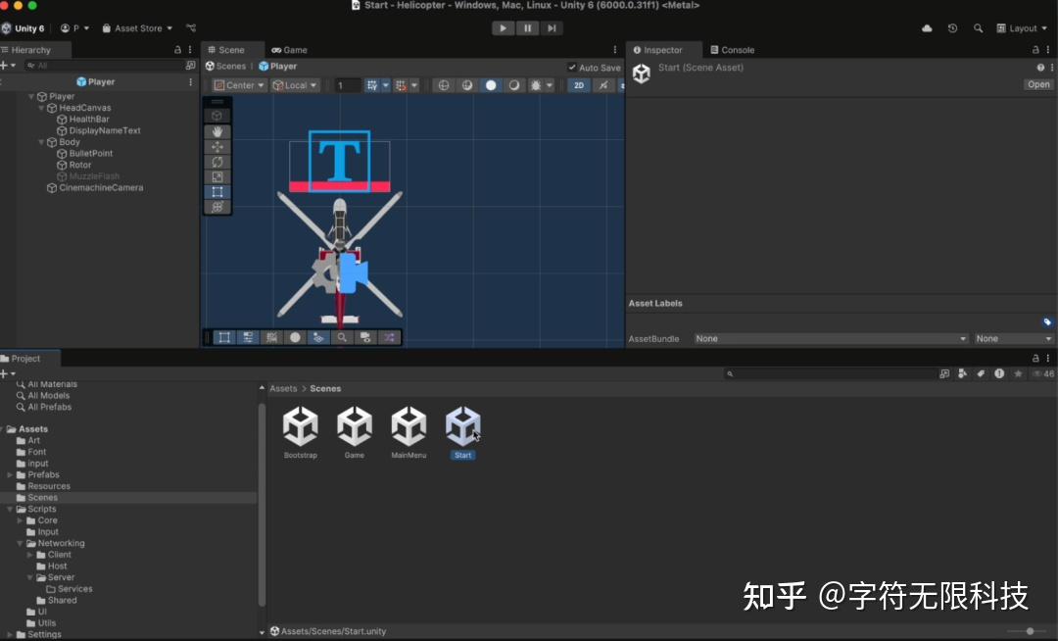Toggle 2D view mode

[578, 85]
